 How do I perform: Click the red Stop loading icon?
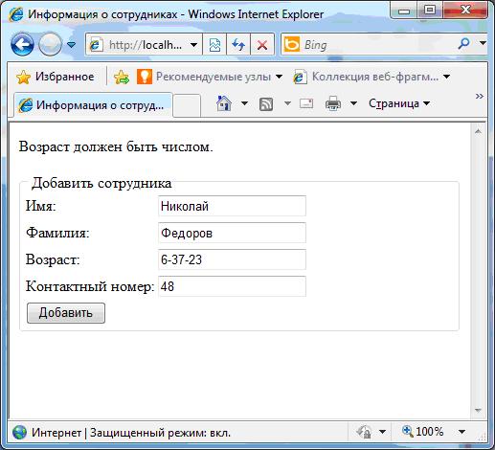coord(262,45)
